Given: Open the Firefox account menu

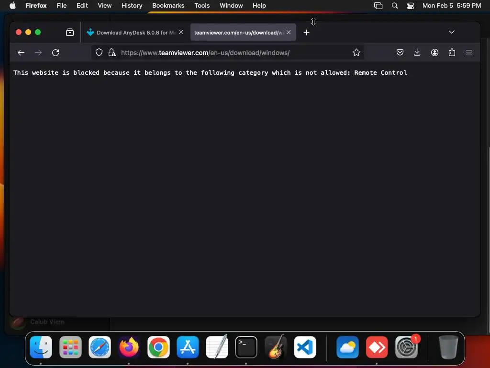Looking at the screenshot, I should pyautogui.click(x=434, y=53).
